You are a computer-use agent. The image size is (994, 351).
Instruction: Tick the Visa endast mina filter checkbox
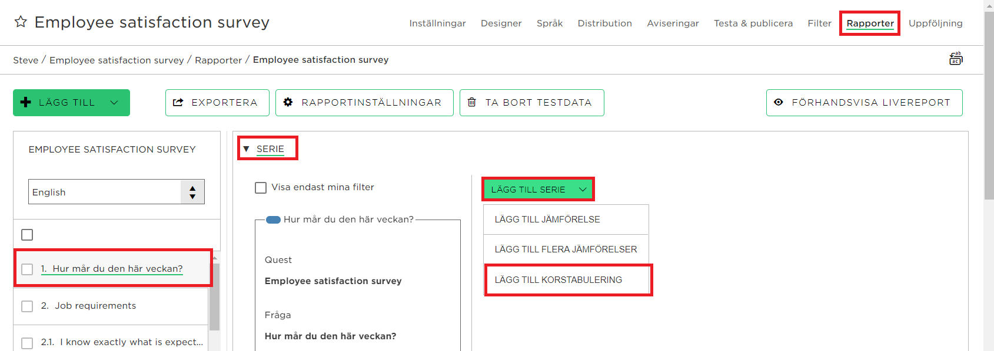pyautogui.click(x=261, y=187)
